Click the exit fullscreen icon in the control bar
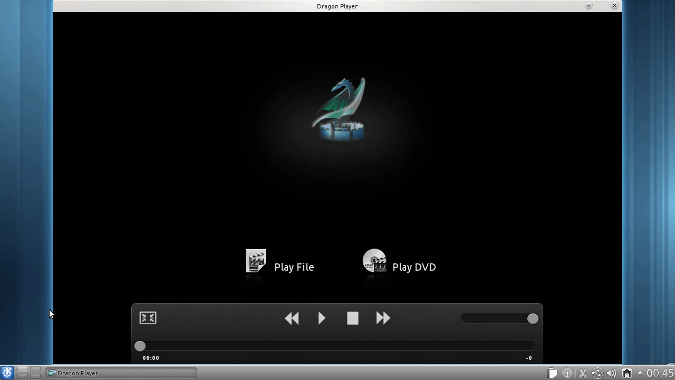The height and width of the screenshot is (380, 675). [148, 318]
